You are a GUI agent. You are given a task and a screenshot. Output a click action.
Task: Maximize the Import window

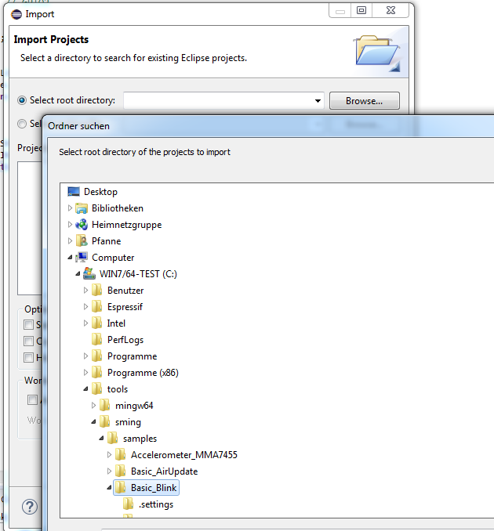pos(361,10)
